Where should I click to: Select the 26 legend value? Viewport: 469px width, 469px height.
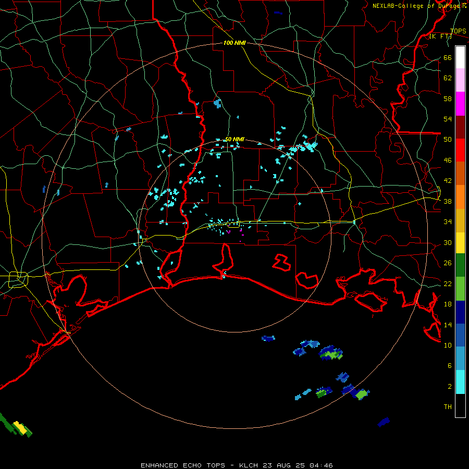pyautogui.click(x=448, y=263)
